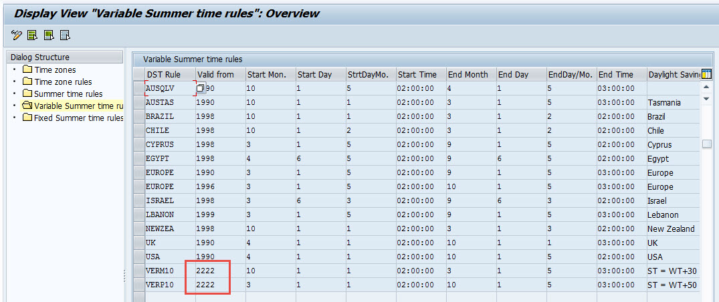Click the USA DST Rule cell
Screen dimensions: 719x302
[170, 257]
